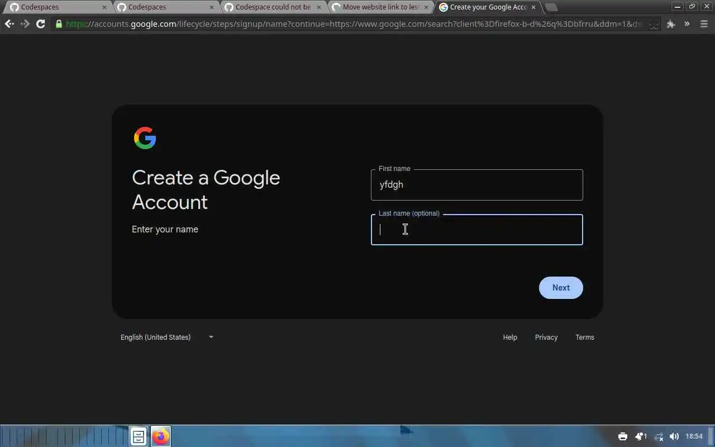Close the 'Move website link' tab
The image size is (715, 447).
426,7
